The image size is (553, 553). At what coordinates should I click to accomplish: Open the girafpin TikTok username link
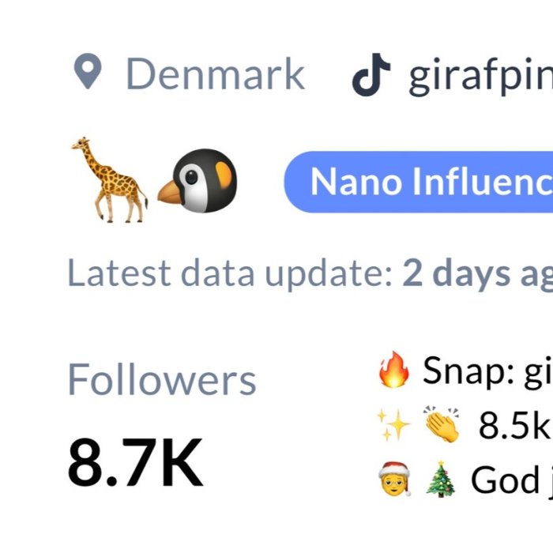479,76
